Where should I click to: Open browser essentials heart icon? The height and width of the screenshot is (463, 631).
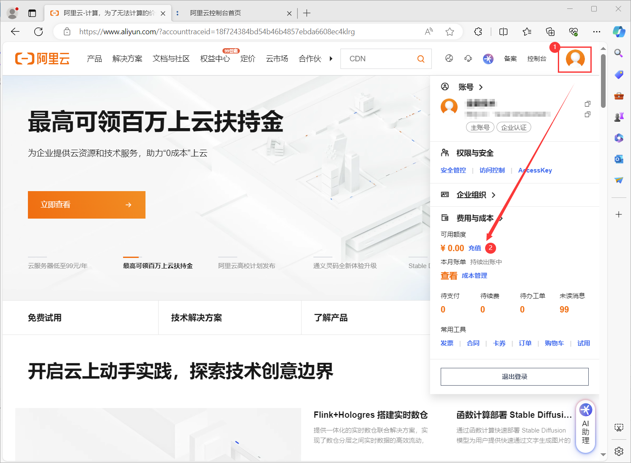[573, 32]
